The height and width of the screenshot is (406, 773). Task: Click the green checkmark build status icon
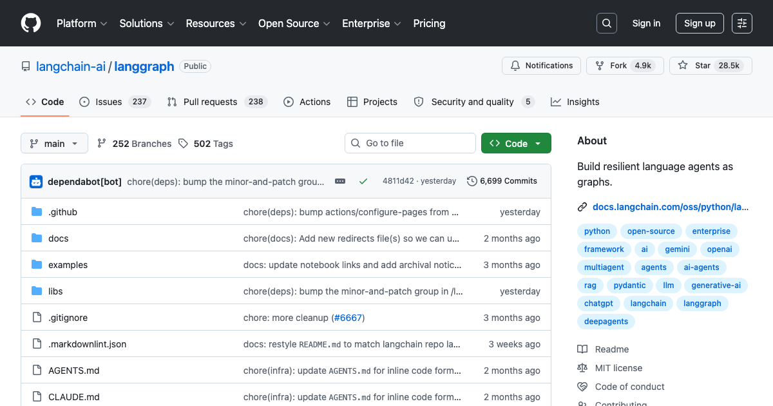pos(363,181)
